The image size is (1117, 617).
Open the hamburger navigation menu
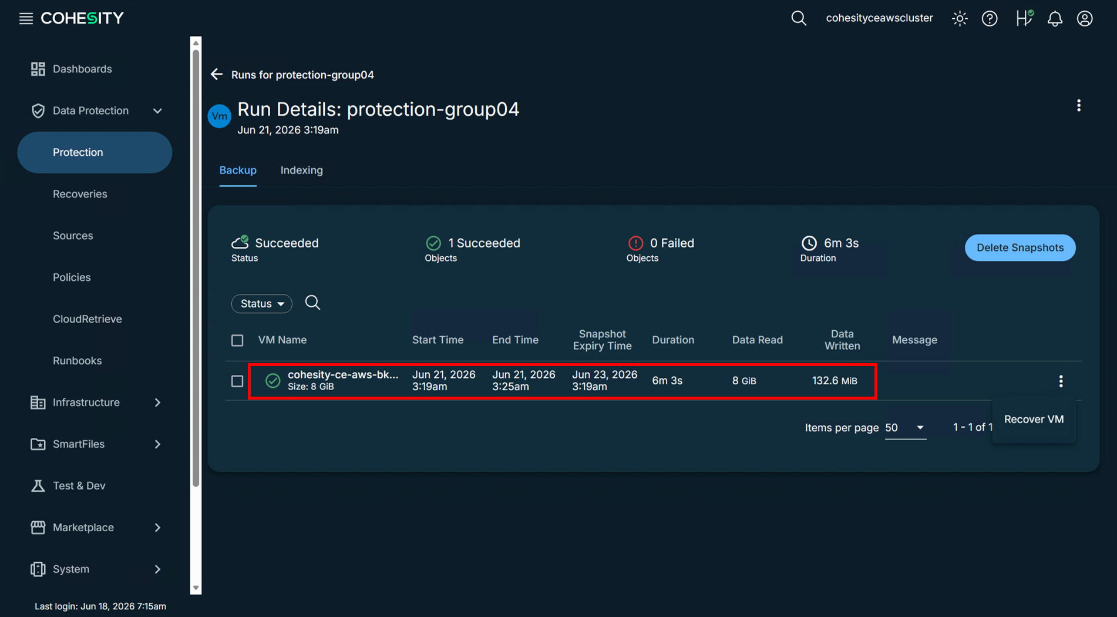26,18
